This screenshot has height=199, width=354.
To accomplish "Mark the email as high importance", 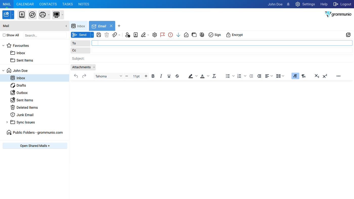I will (x=170, y=35).
